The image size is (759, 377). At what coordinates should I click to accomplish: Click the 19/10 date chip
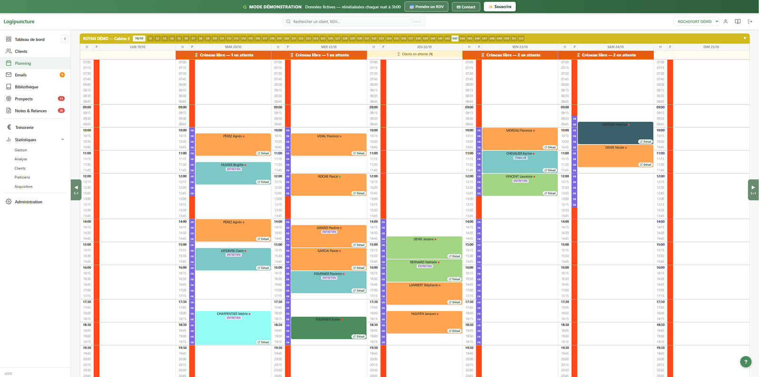(x=139, y=38)
